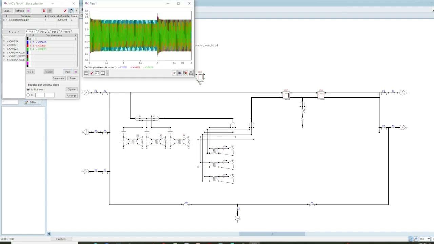Open help with the question mark button
434x244 pixels.
tap(76, 11)
